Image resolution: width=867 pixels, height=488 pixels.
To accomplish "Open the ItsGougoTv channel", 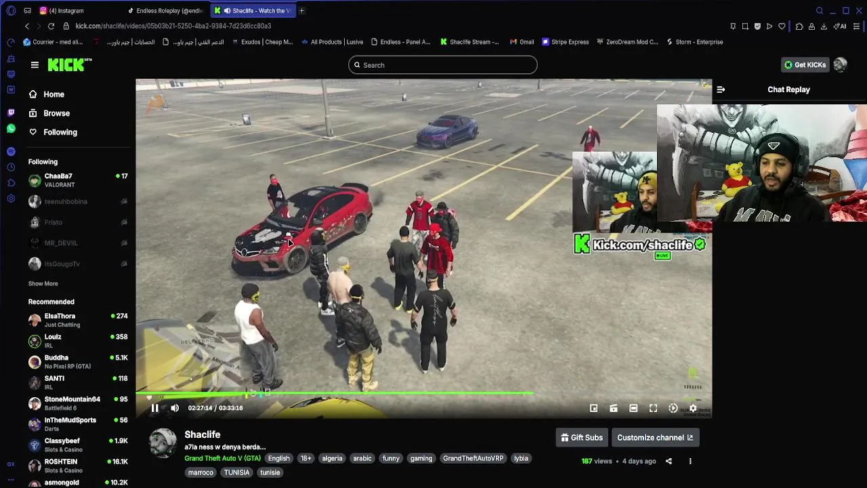I will 78,264.
